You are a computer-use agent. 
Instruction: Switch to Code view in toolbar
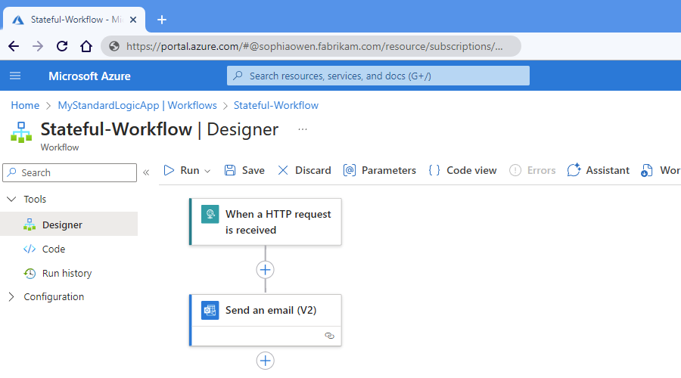pos(462,171)
